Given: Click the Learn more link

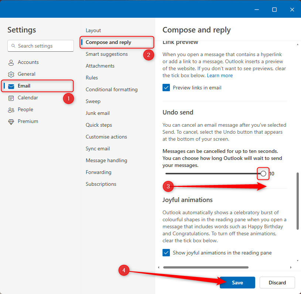Looking at the screenshot, I should pyautogui.click(x=219, y=75).
